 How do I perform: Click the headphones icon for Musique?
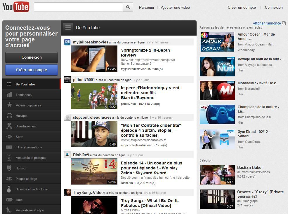point(9,115)
